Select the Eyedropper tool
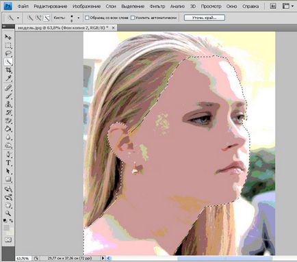 8,79
